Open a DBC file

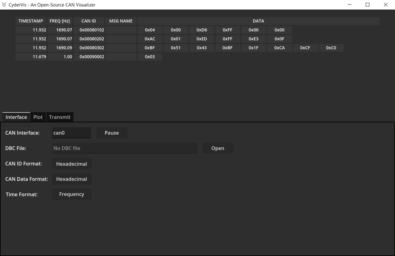[x=218, y=148]
